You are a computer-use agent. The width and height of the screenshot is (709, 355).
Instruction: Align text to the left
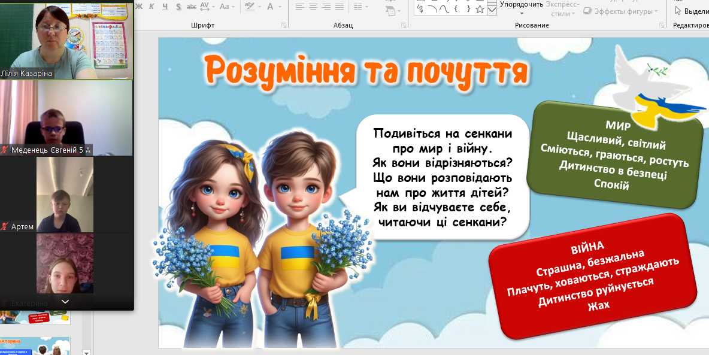click(x=299, y=7)
